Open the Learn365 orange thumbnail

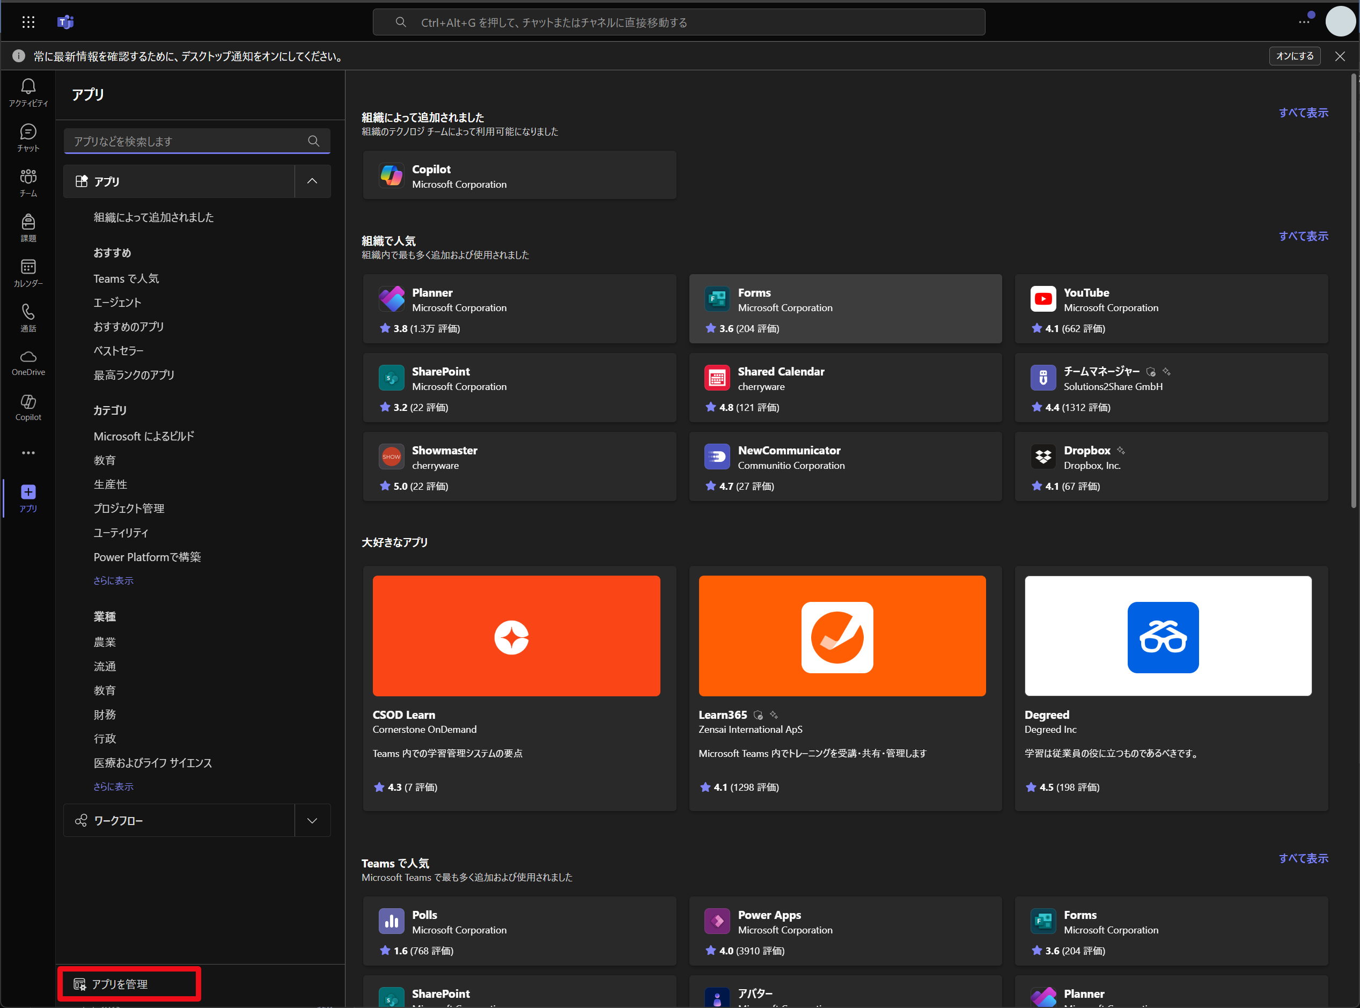(842, 636)
